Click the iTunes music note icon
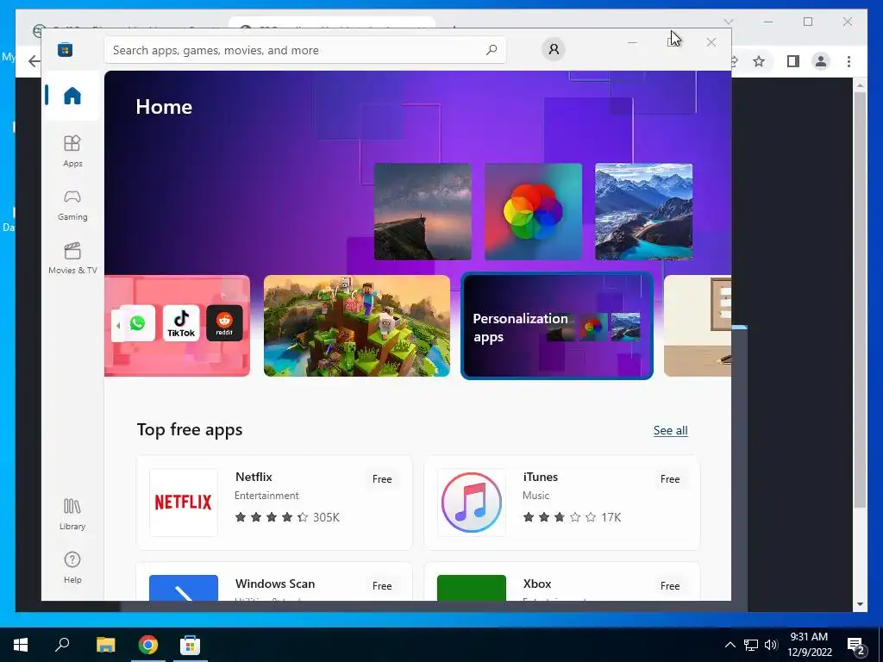This screenshot has width=883, height=662. coord(472,503)
